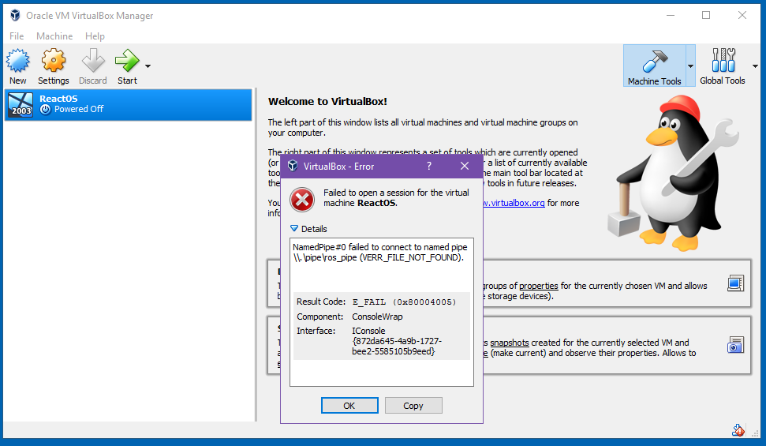Screen dimensions: 766x446
Task: Click the ReactOS 2003 OS thumbnail icon
Action: pyautogui.click(x=21, y=105)
